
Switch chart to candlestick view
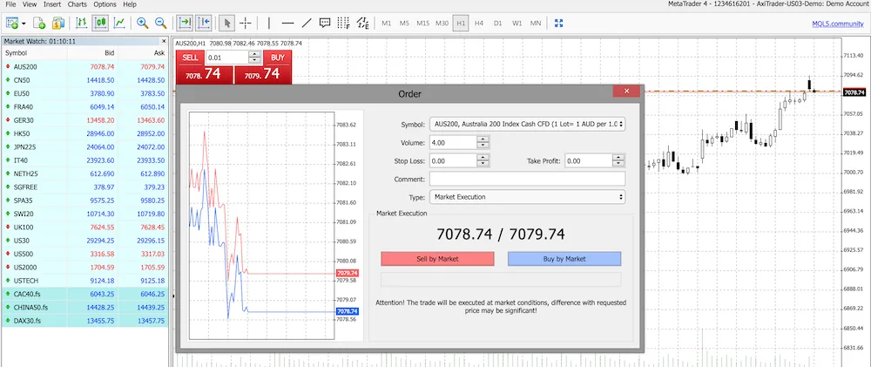point(100,23)
